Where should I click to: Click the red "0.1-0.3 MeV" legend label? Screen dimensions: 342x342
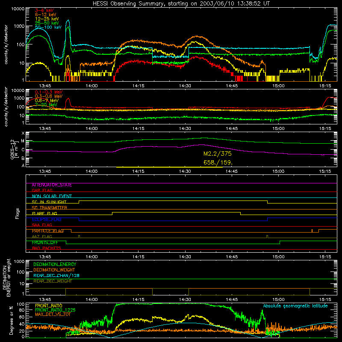click(49, 92)
